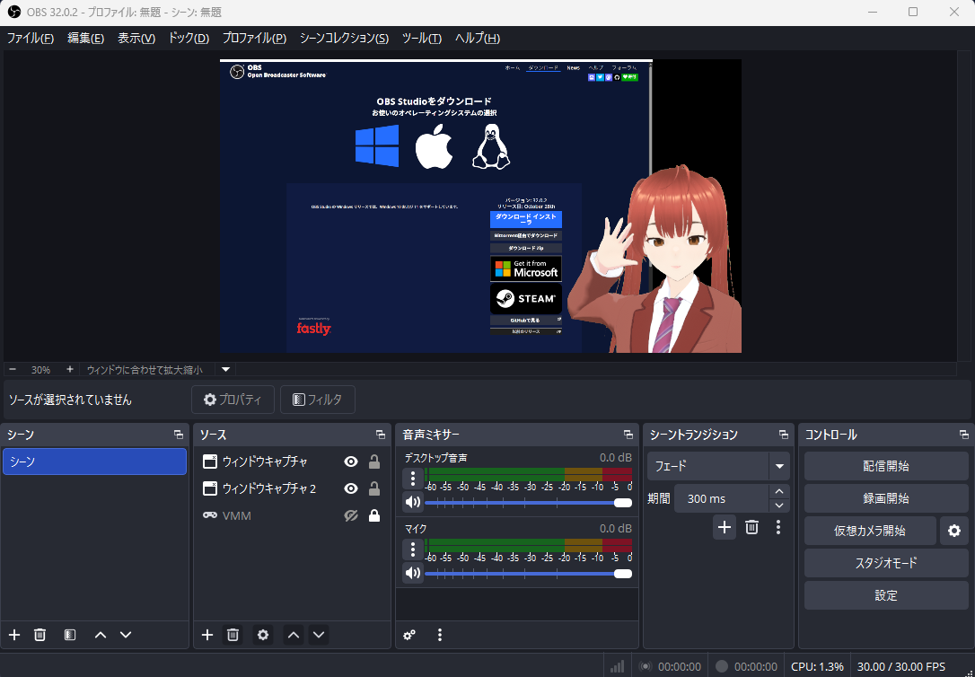Open マイク three-dot options
The width and height of the screenshot is (975, 677).
413,550
